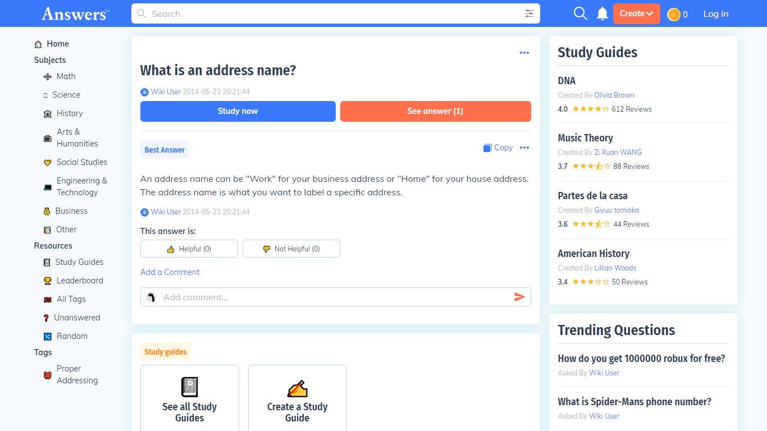This screenshot has width=767, height=431.
Task: Click the Leaderboard trophy icon
Action: click(48, 281)
